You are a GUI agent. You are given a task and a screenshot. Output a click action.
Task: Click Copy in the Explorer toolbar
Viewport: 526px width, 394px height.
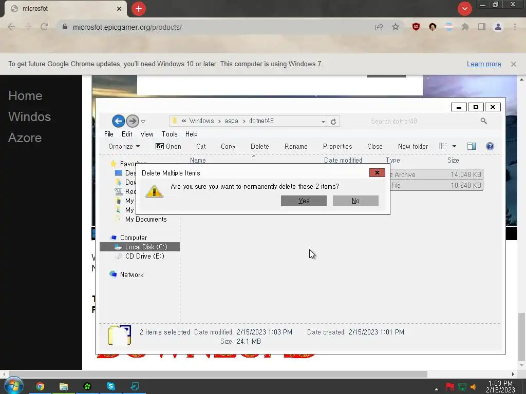coord(228,146)
